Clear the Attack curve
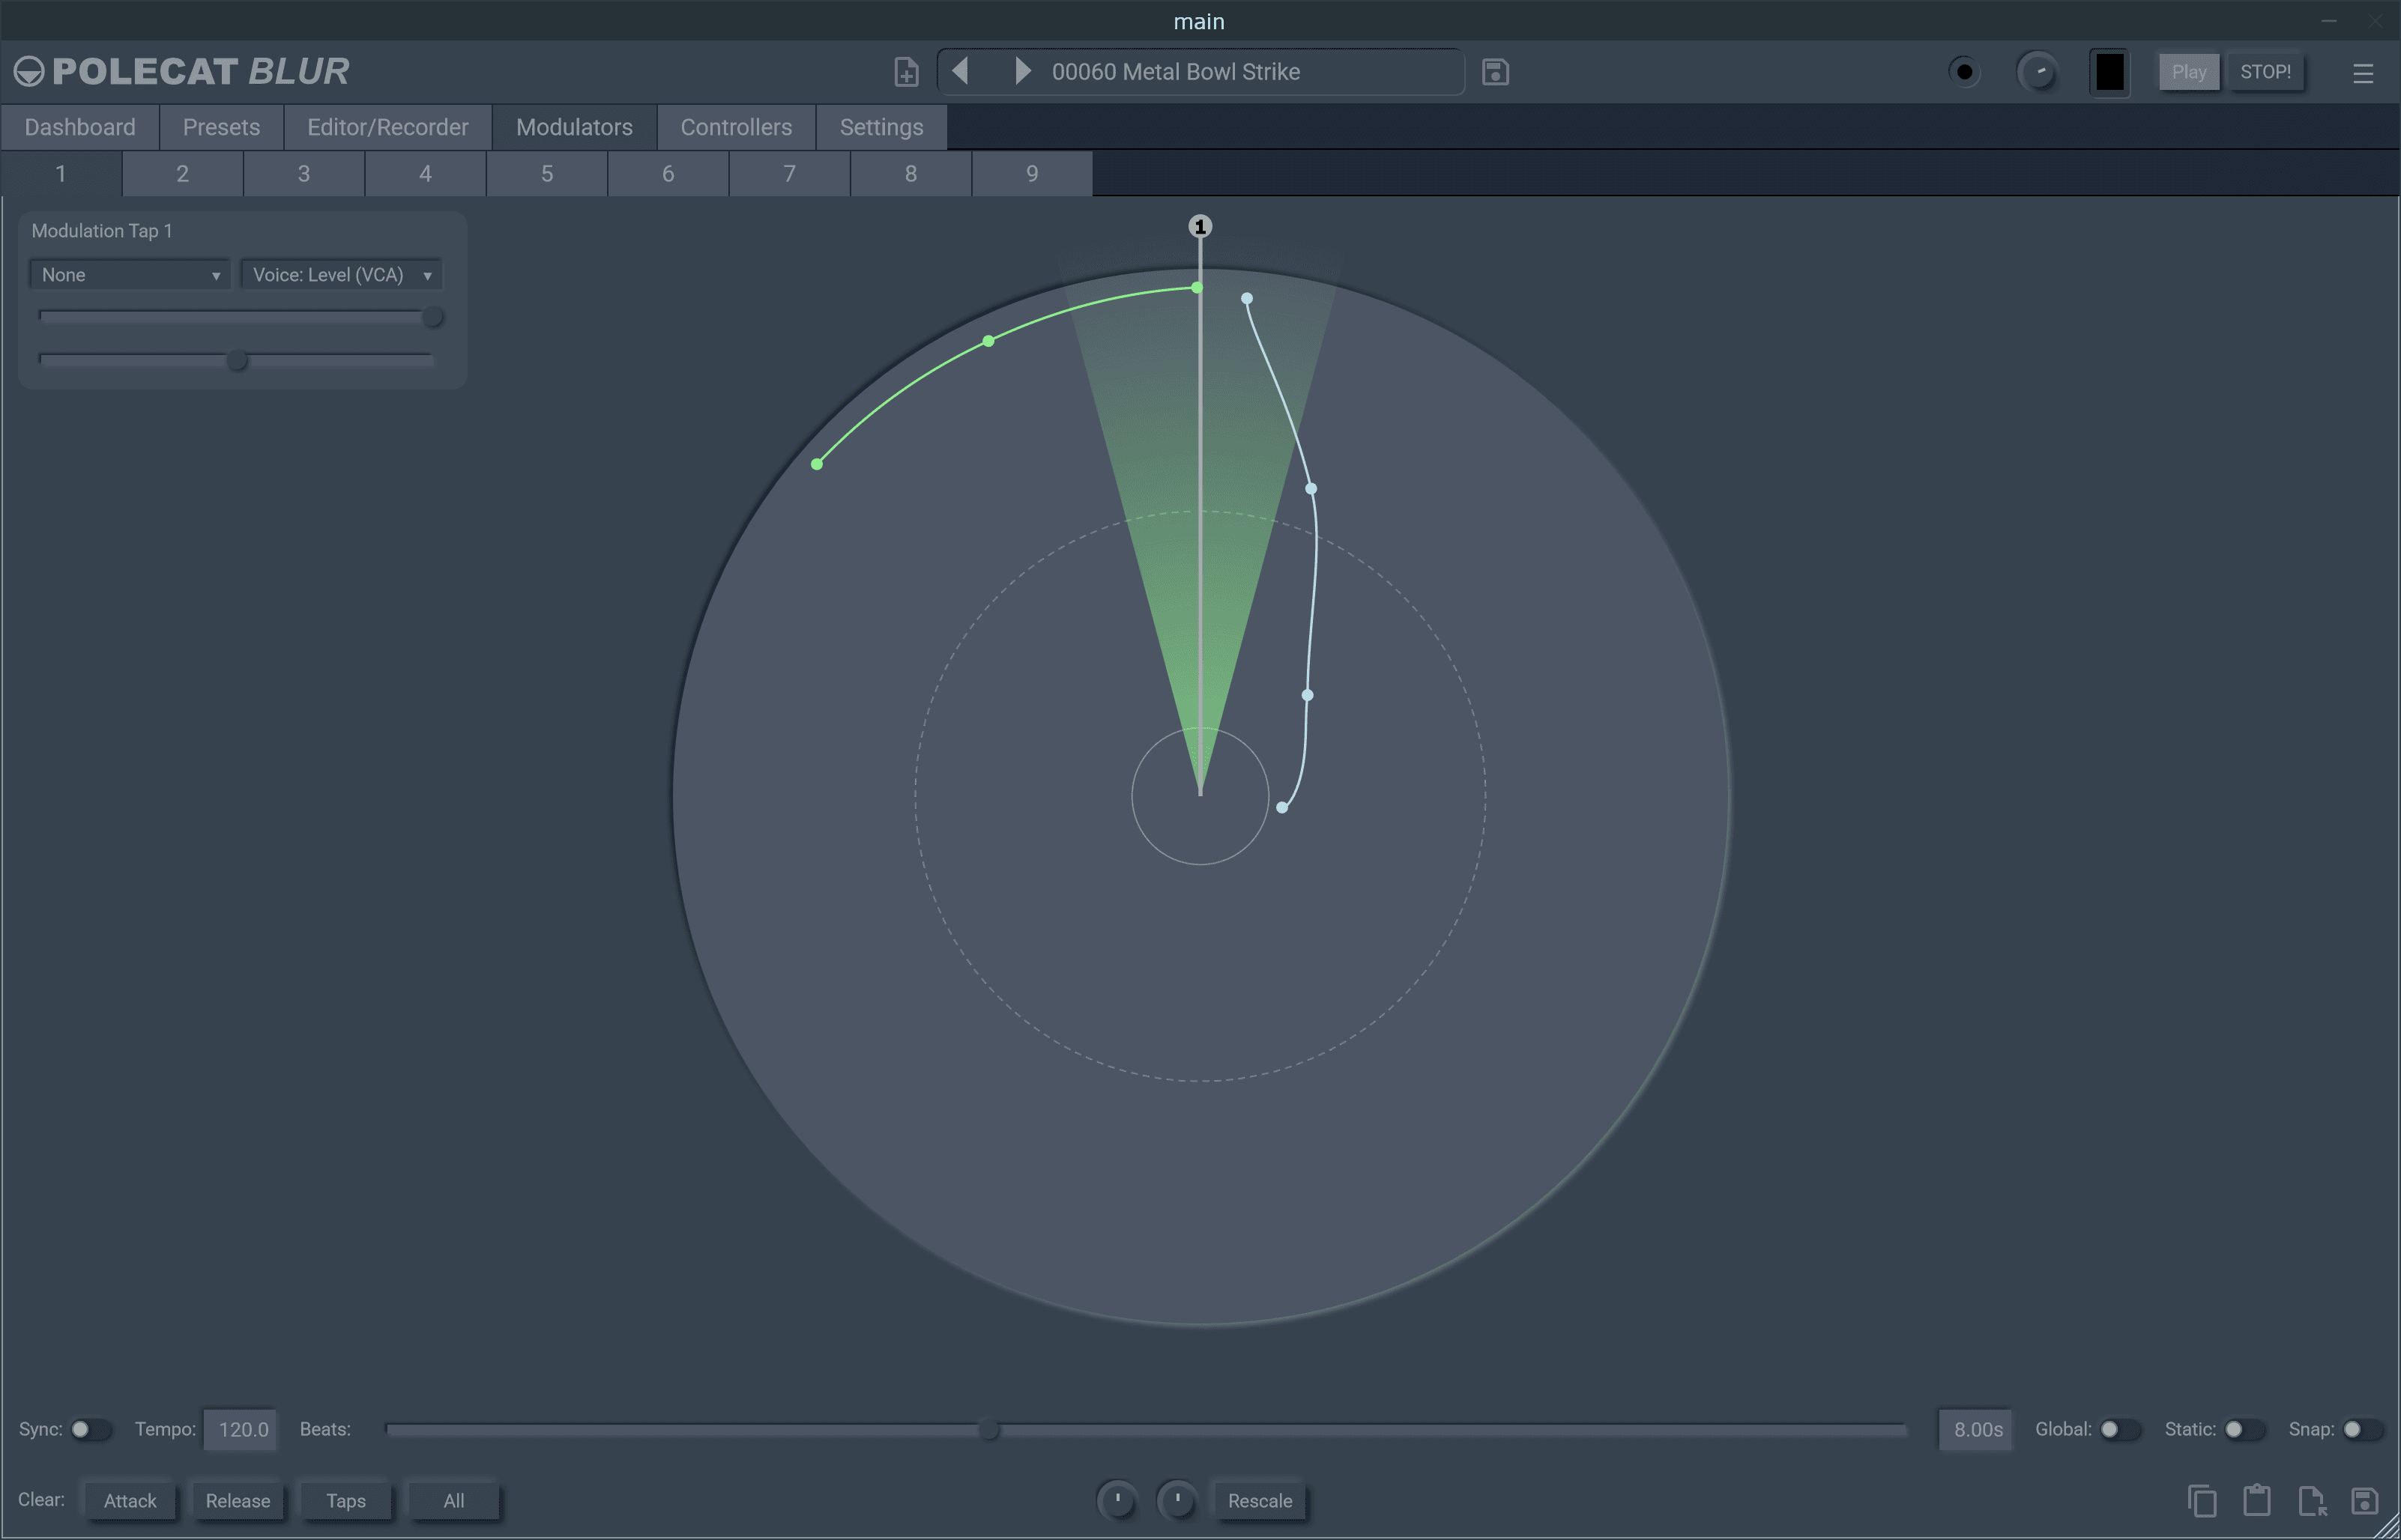 point(130,1501)
